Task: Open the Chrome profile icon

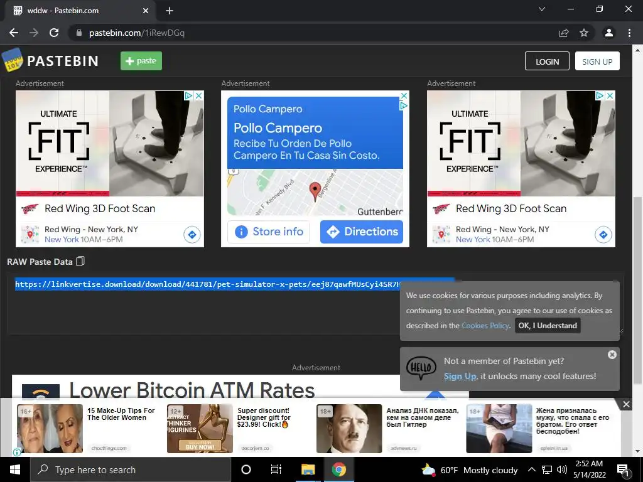Action: click(x=609, y=33)
